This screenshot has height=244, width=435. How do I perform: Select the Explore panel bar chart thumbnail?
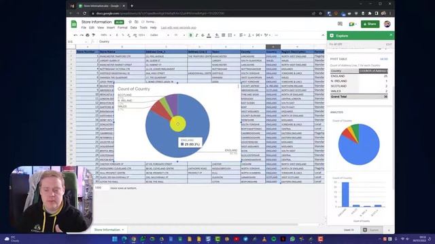(x=360, y=200)
